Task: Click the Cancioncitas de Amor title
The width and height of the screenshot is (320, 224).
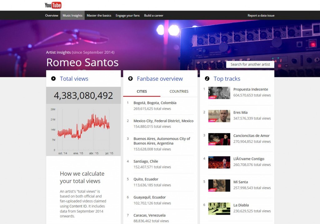Action: [x=252, y=135]
